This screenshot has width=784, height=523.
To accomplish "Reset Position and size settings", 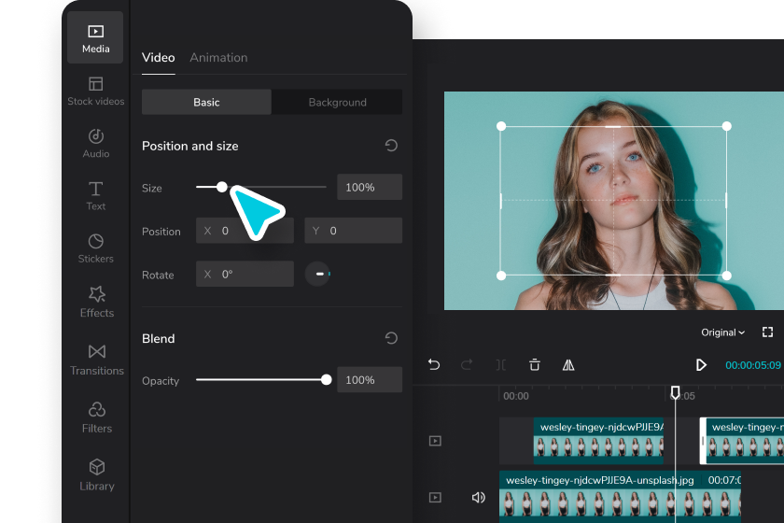I will coord(391,146).
